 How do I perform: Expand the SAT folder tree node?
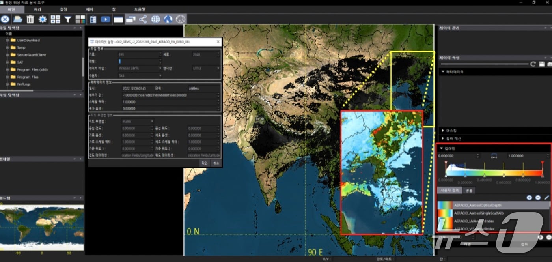7,62
